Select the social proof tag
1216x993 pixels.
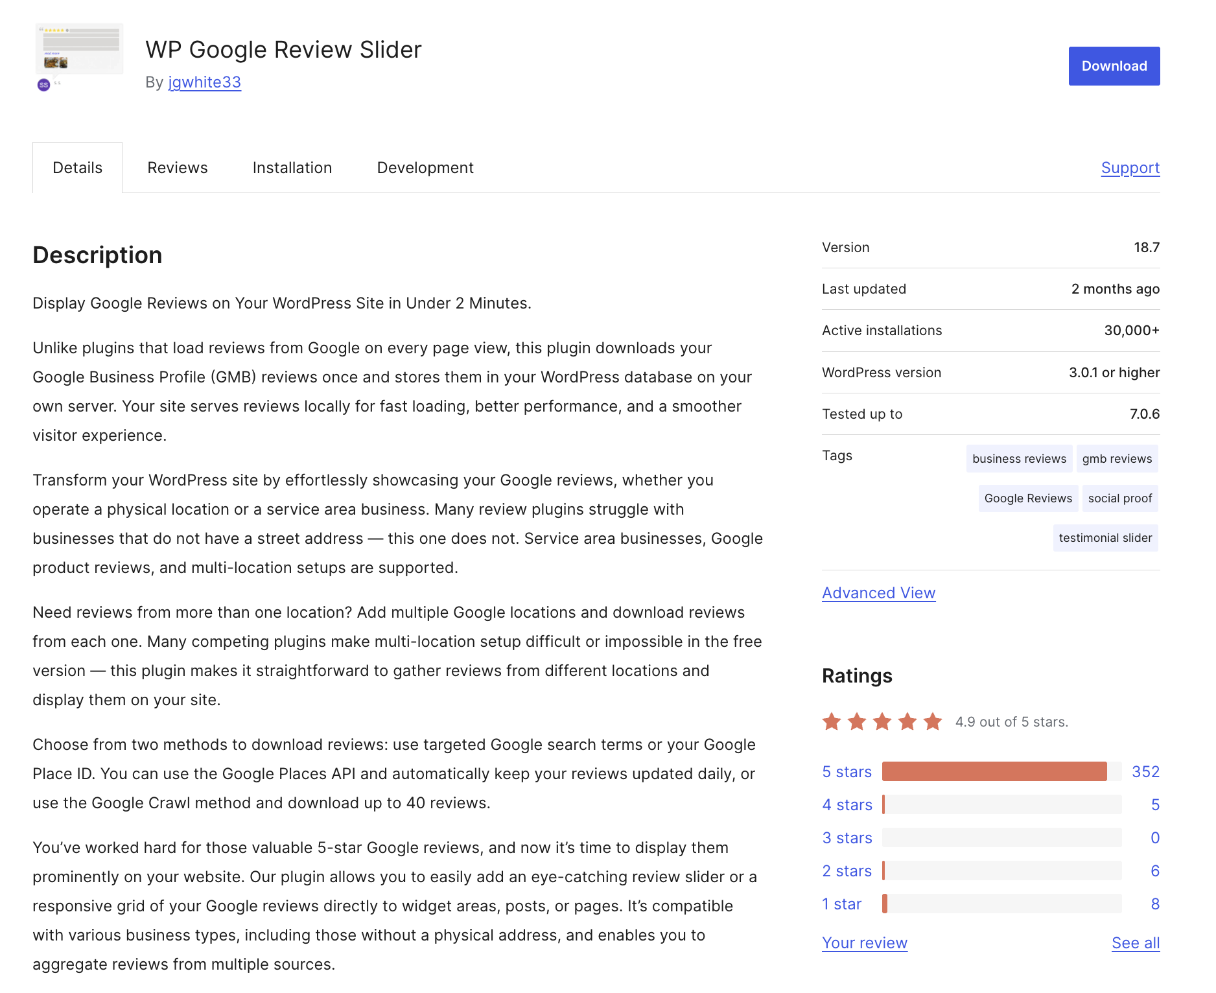1119,498
